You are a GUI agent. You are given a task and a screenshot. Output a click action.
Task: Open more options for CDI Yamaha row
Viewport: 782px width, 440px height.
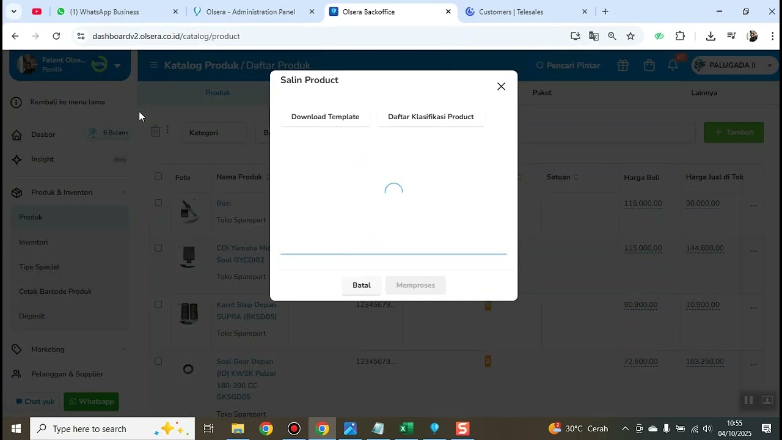(x=753, y=251)
